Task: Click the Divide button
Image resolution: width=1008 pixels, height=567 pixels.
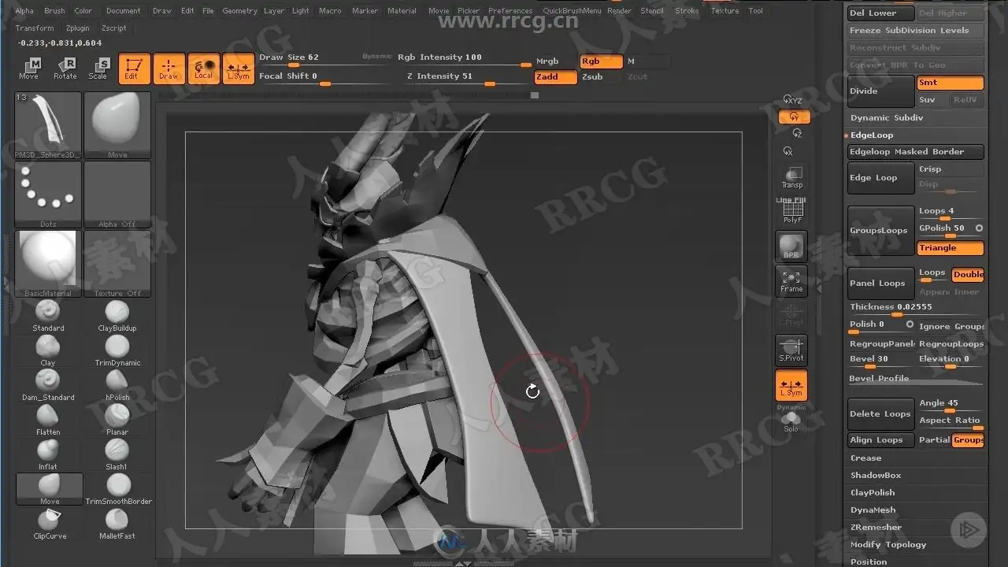Action: 881,91
